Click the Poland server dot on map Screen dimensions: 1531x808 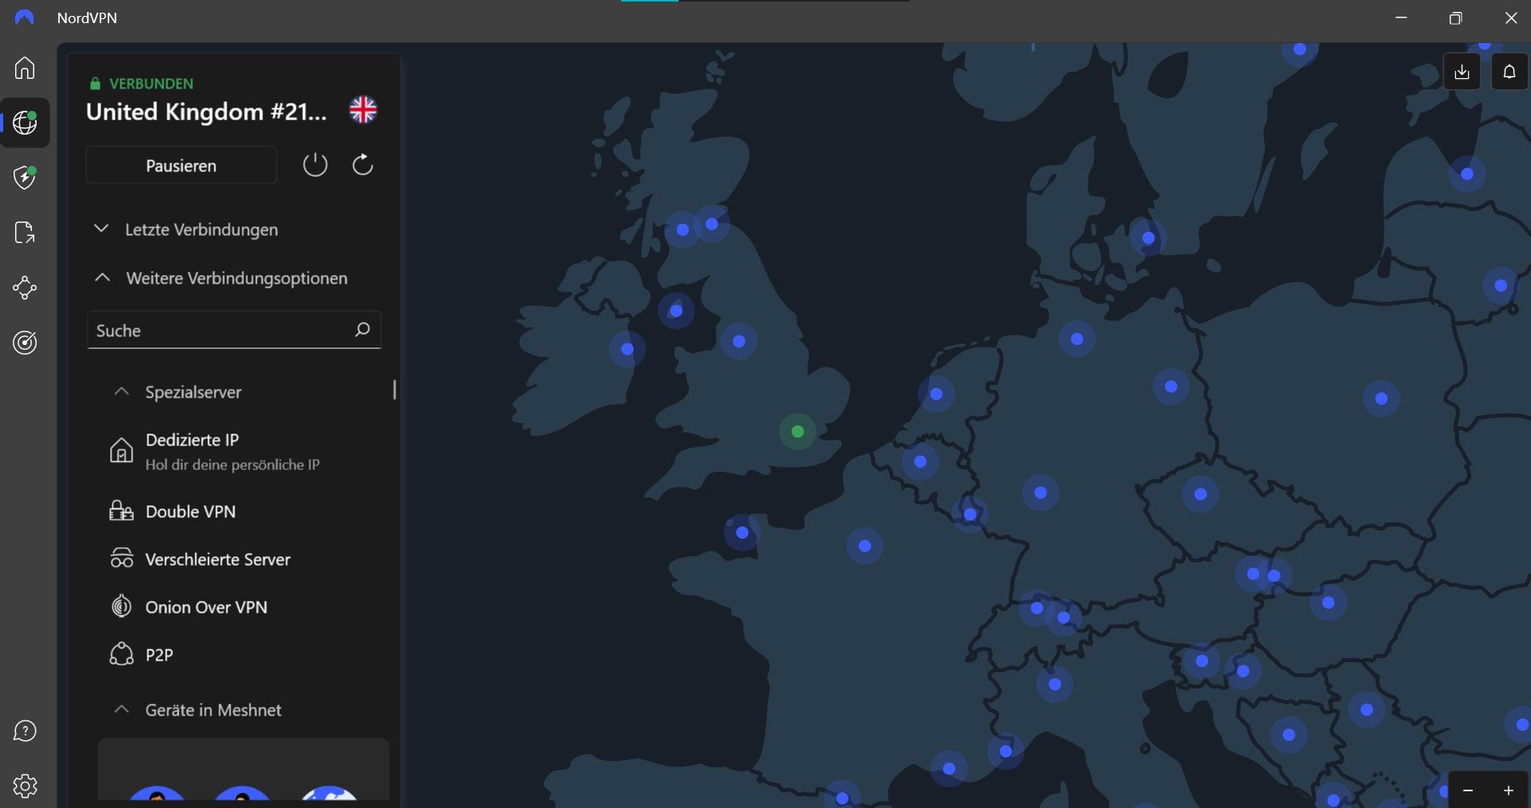1381,398
